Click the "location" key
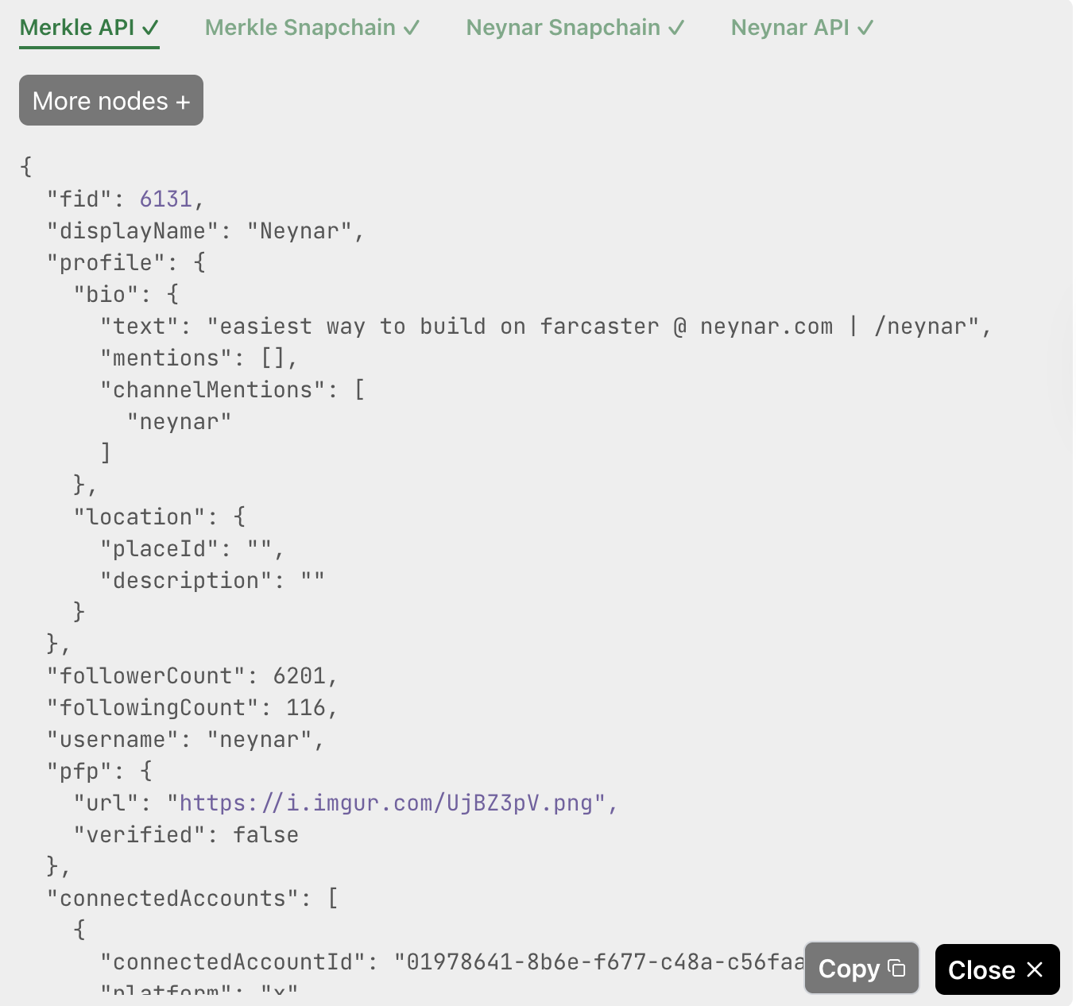 (x=139, y=517)
